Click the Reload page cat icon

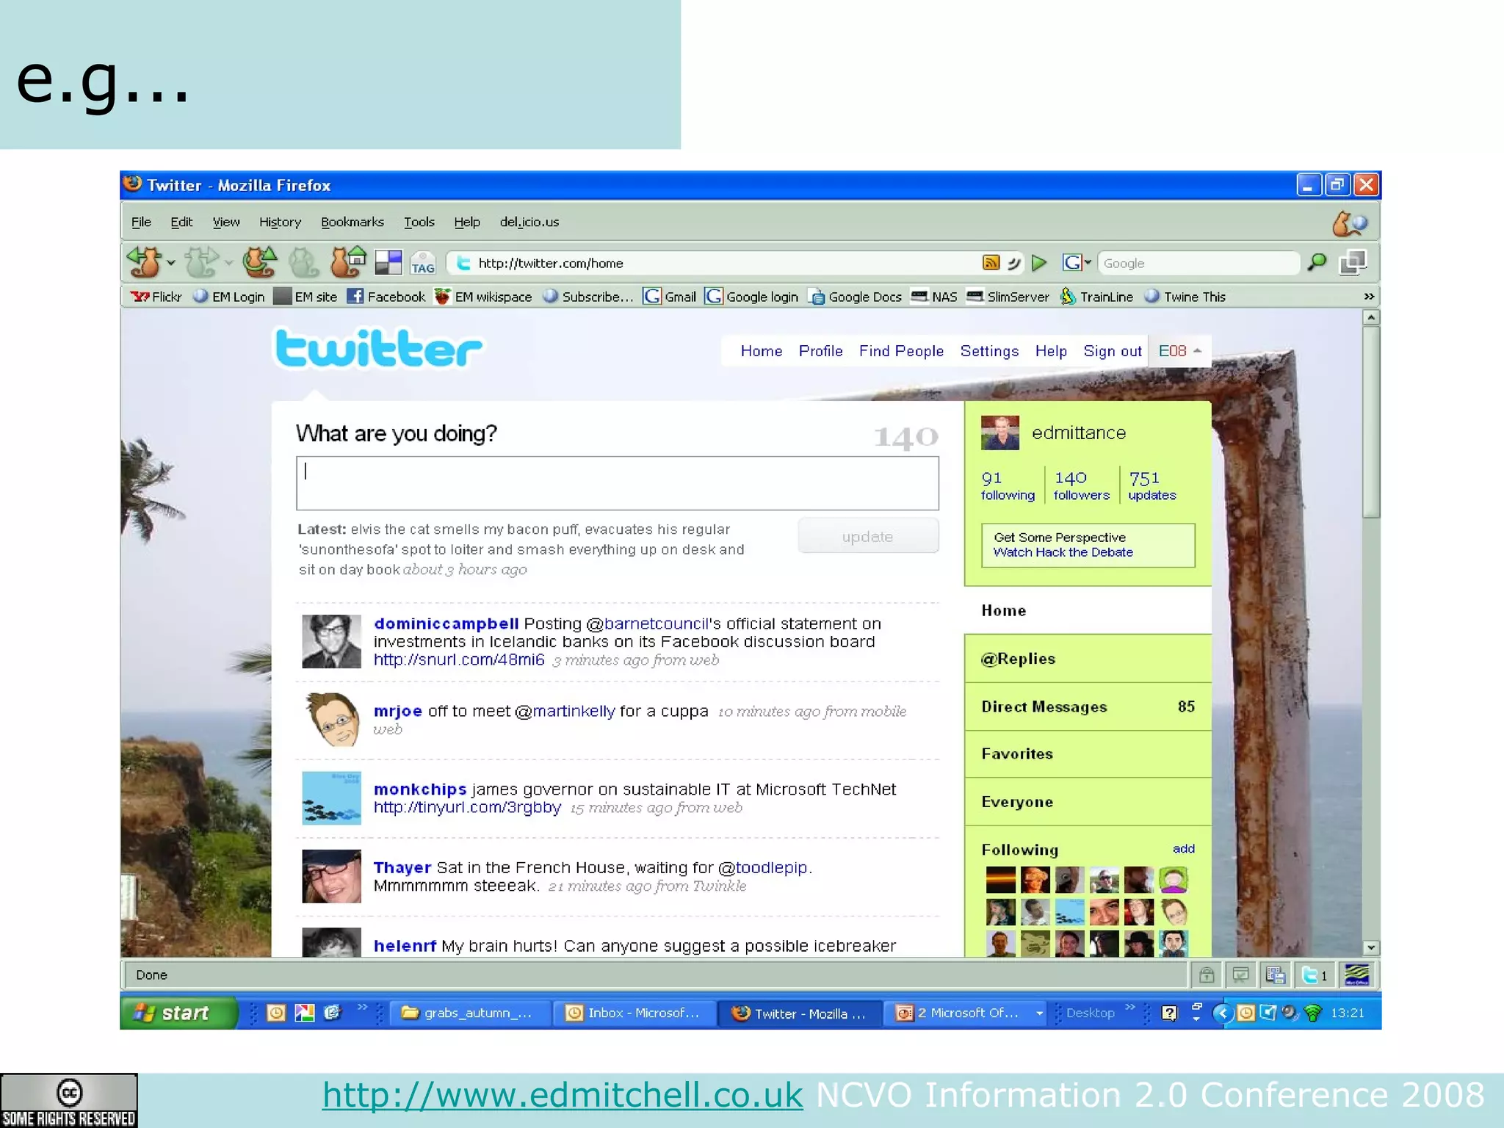[x=258, y=262]
